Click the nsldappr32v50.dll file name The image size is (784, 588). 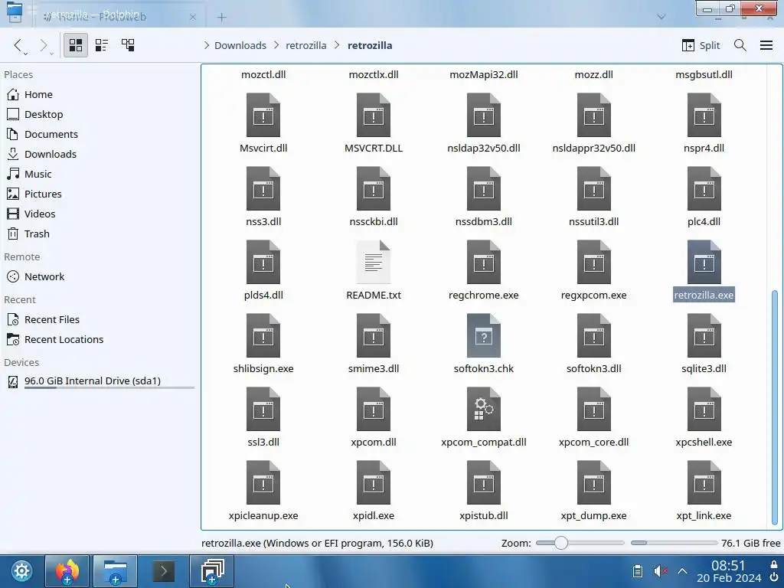593,148
